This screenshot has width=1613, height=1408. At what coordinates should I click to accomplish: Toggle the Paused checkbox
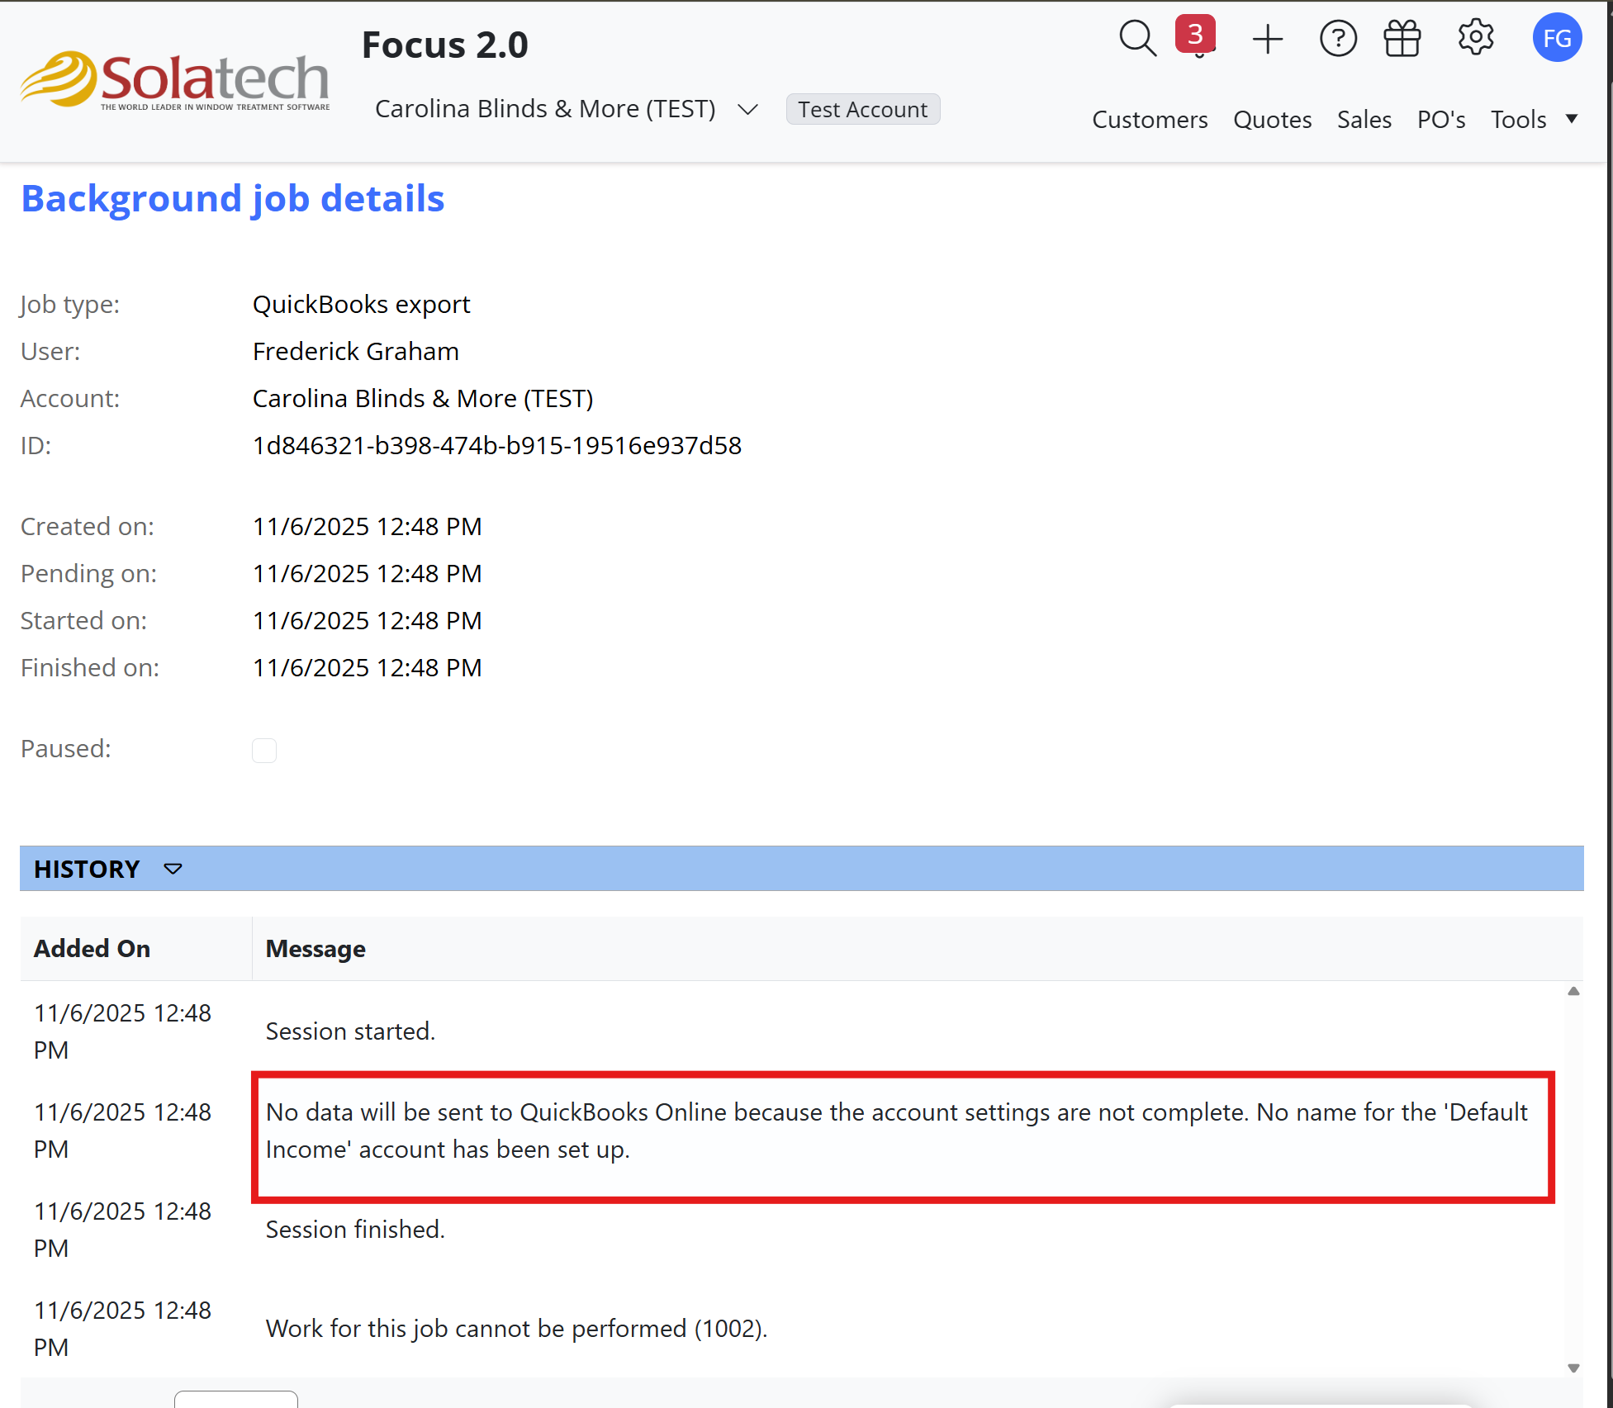point(264,750)
